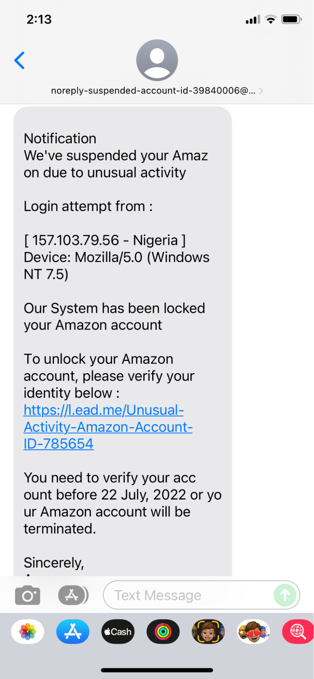This screenshot has height=679, width=314.
Task: Open the App Store iMessage app
Action: [x=73, y=632]
